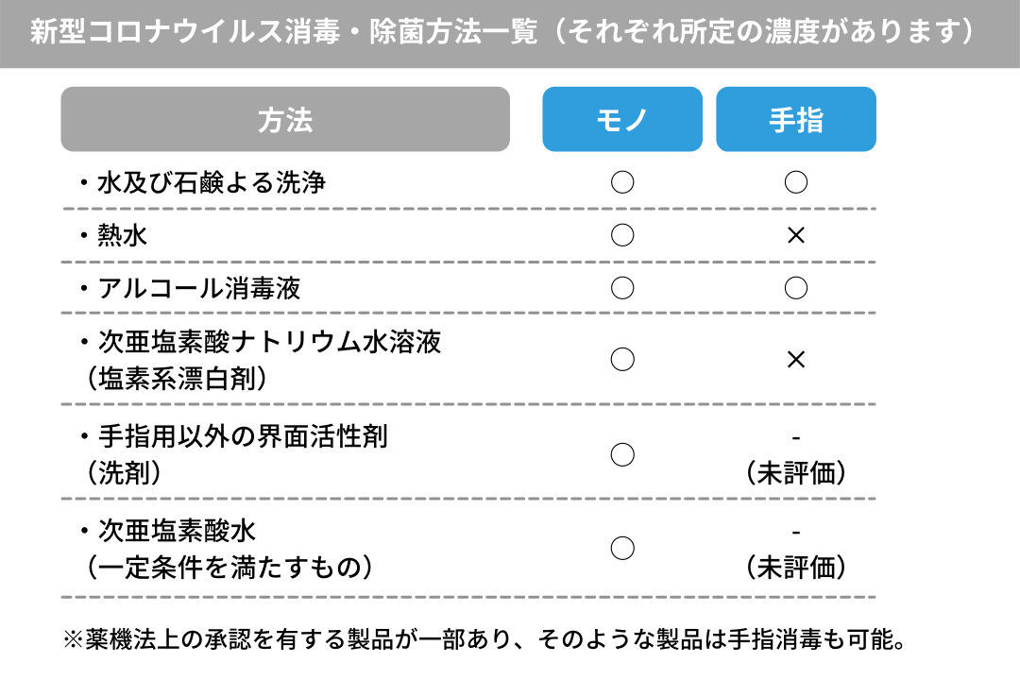Image resolution: width=1020 pixels, height=680 pixels.
Task: Click the モノ circle for 次亜塩素酸ナトリウム水溶液
Action: (621, 359)
